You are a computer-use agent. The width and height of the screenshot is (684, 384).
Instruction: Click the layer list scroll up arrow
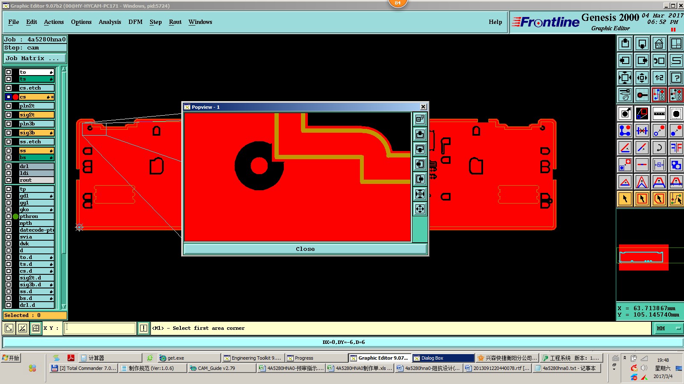tap(64, 69)
